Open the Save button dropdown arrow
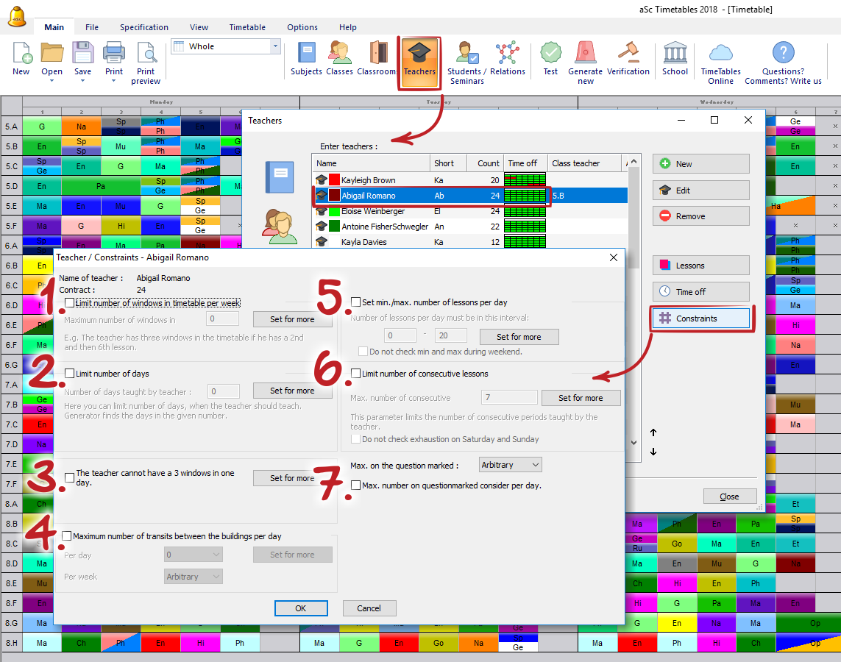Image resolution: width=841 pixels, height=662 pixels. (x=82, y=81)
